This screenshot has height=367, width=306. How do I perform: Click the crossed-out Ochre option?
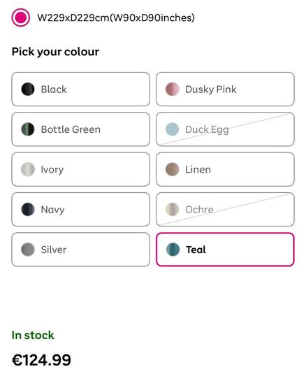pos(225,209)
